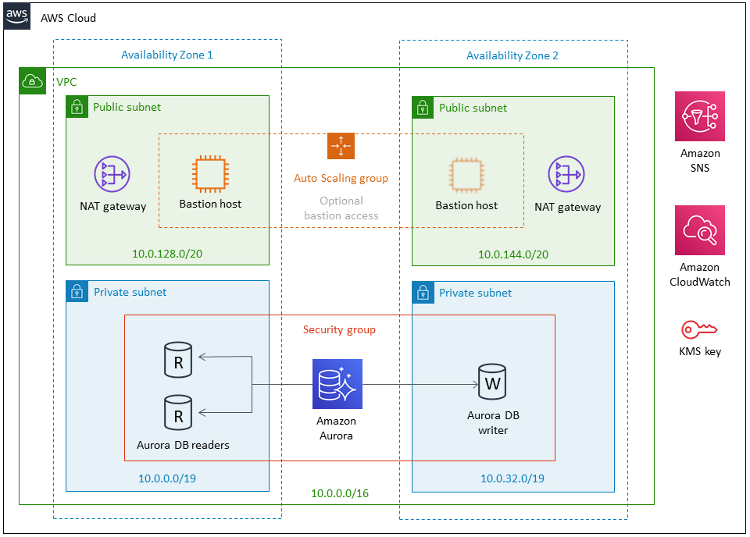
Task: Click lock icon of Zone 1 private subnet
Action: (x=77, y=291)
